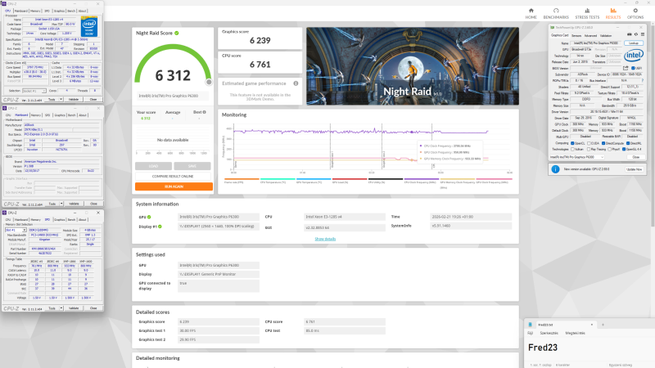Click COMPARE RESULT ONLINE button
The width and height of the screenshot is (655, 368).
pyautogui.click(x=173, y=176)
